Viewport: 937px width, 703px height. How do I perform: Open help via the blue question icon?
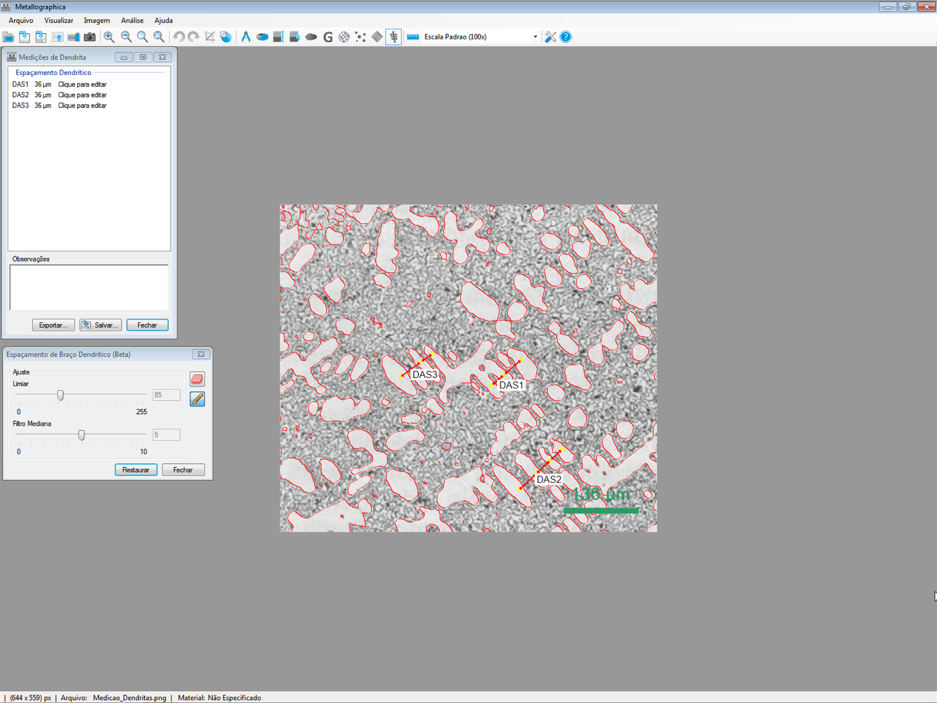click(x=566, y=37)
